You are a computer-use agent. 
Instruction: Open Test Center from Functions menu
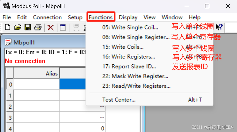150,100
